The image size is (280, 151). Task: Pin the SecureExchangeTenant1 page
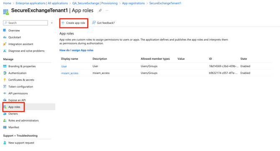100,10
